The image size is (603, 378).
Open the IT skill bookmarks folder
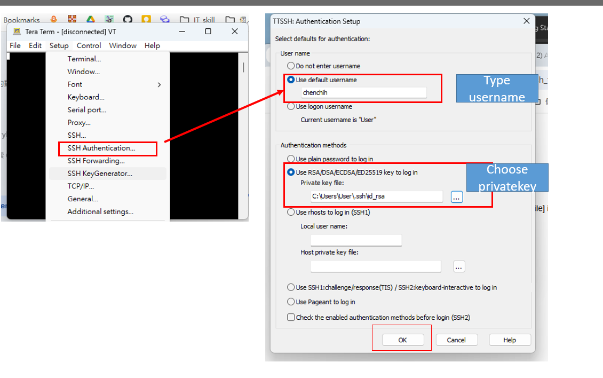(x=197, y=20)
